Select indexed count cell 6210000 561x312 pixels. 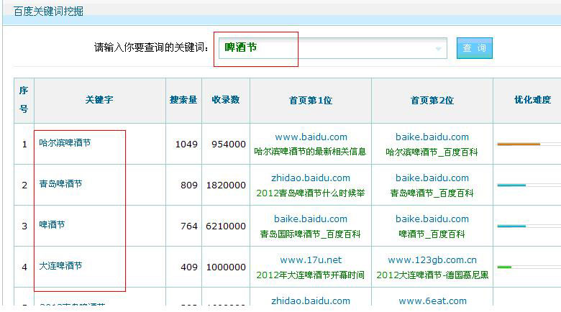tap(226, 226)
